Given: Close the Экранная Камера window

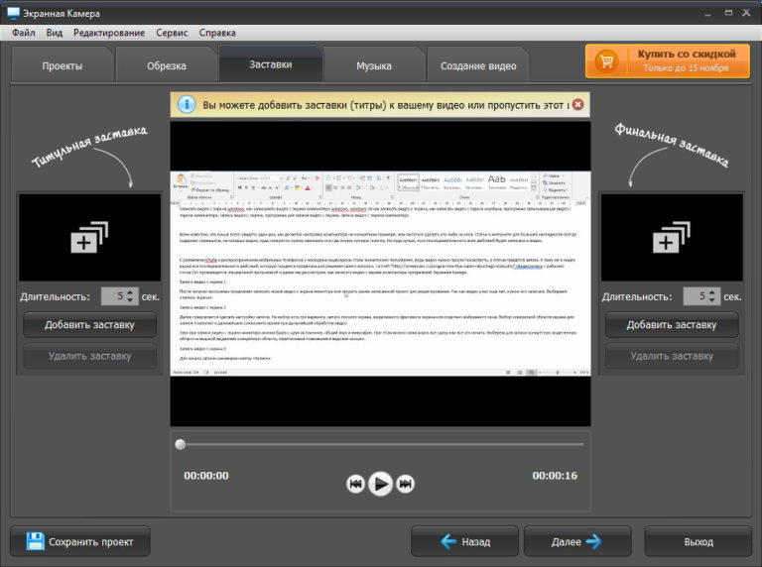Looking at the screenshot, I should [746, 13].
